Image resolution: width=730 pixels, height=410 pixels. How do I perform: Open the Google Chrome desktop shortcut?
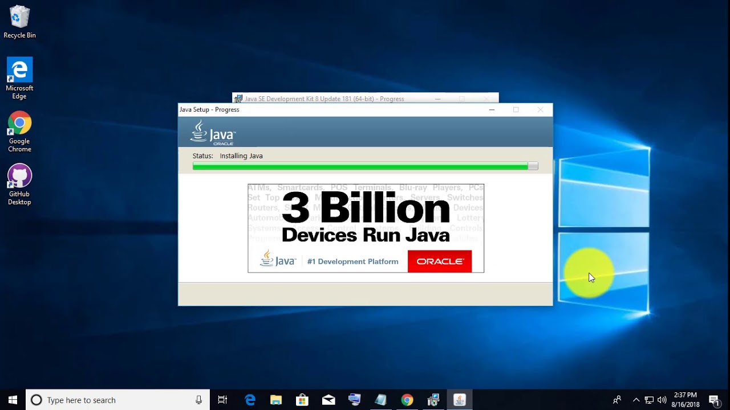(19, 132)
